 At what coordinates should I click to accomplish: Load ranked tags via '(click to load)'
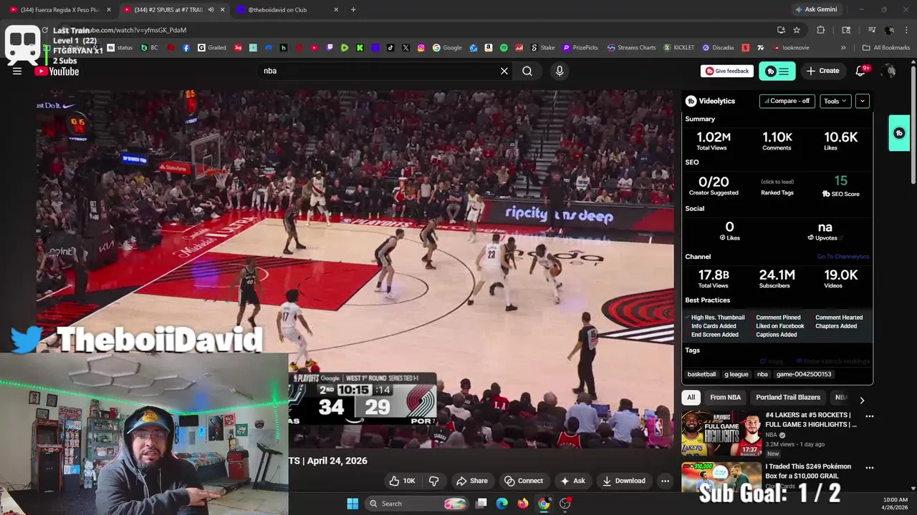click(777, 182)
